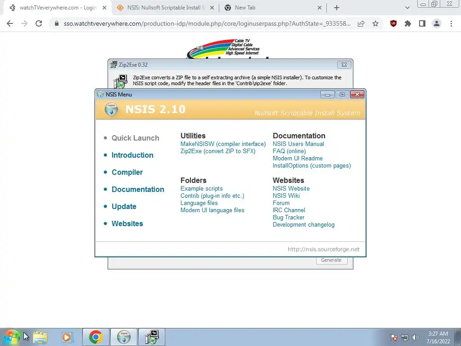461x346 pixels.
Task: Reload the page with the refresh icon
Action: (x=39, y=23)
